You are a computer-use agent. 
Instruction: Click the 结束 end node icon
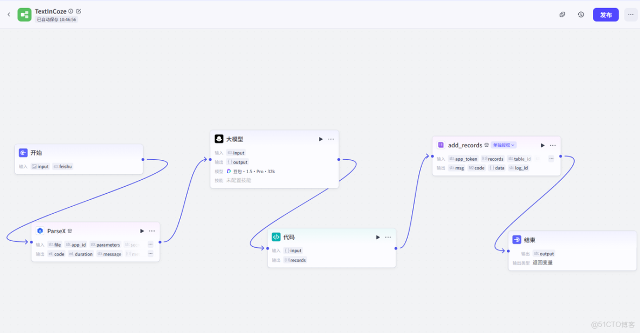(517, 240)
